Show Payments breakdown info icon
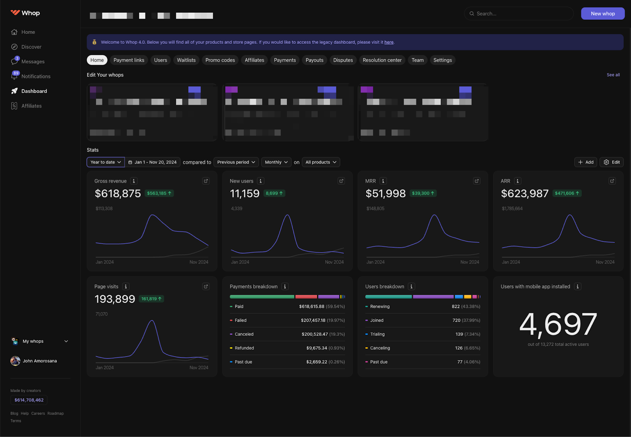This screenshot has height=437, width=631. tap(285, 286)
